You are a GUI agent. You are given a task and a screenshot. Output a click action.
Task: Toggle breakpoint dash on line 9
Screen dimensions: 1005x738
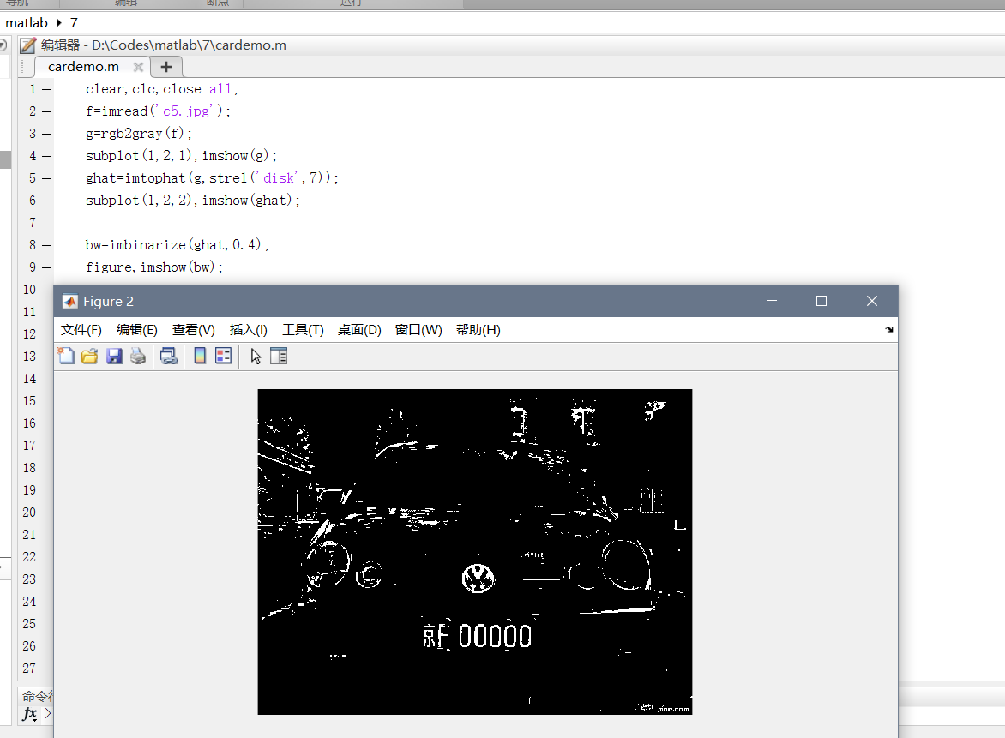pos(47,267)
